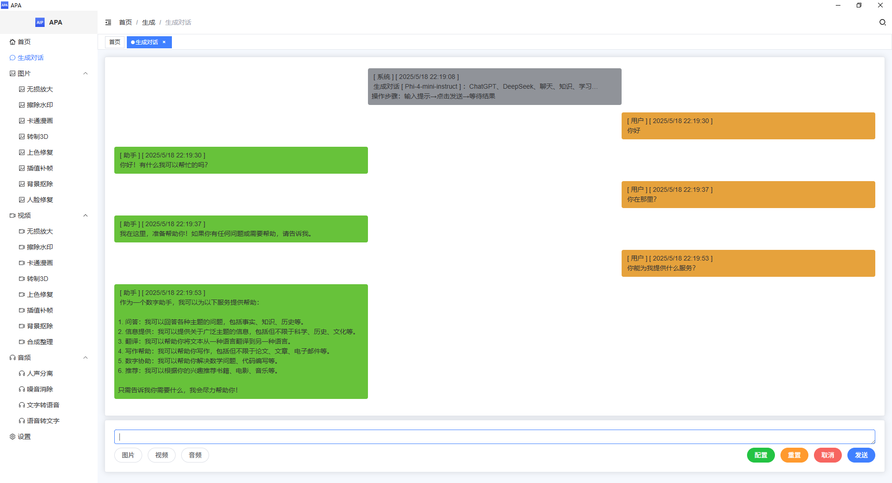892x483 pixels.
Task: Select 生成对话 in the sidebar
Action: pos(49,58)
